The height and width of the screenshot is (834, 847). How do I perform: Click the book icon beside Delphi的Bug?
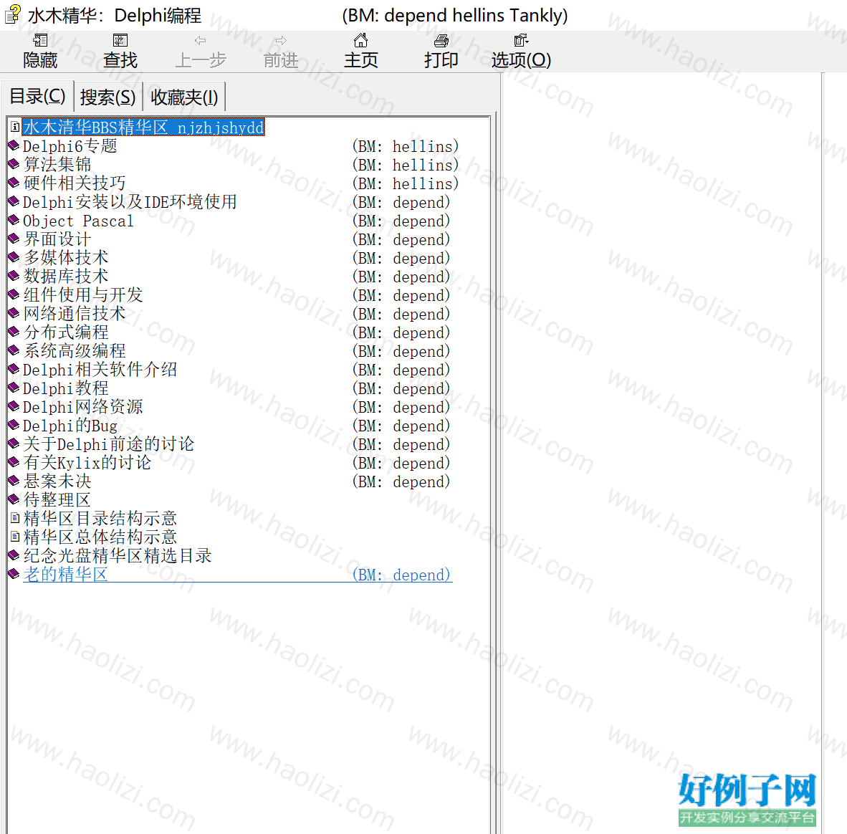coord(14,425)
